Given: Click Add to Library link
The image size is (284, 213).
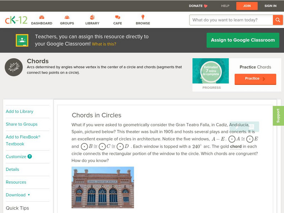Looking at the screenshot, I should click(x=20, y=111).
